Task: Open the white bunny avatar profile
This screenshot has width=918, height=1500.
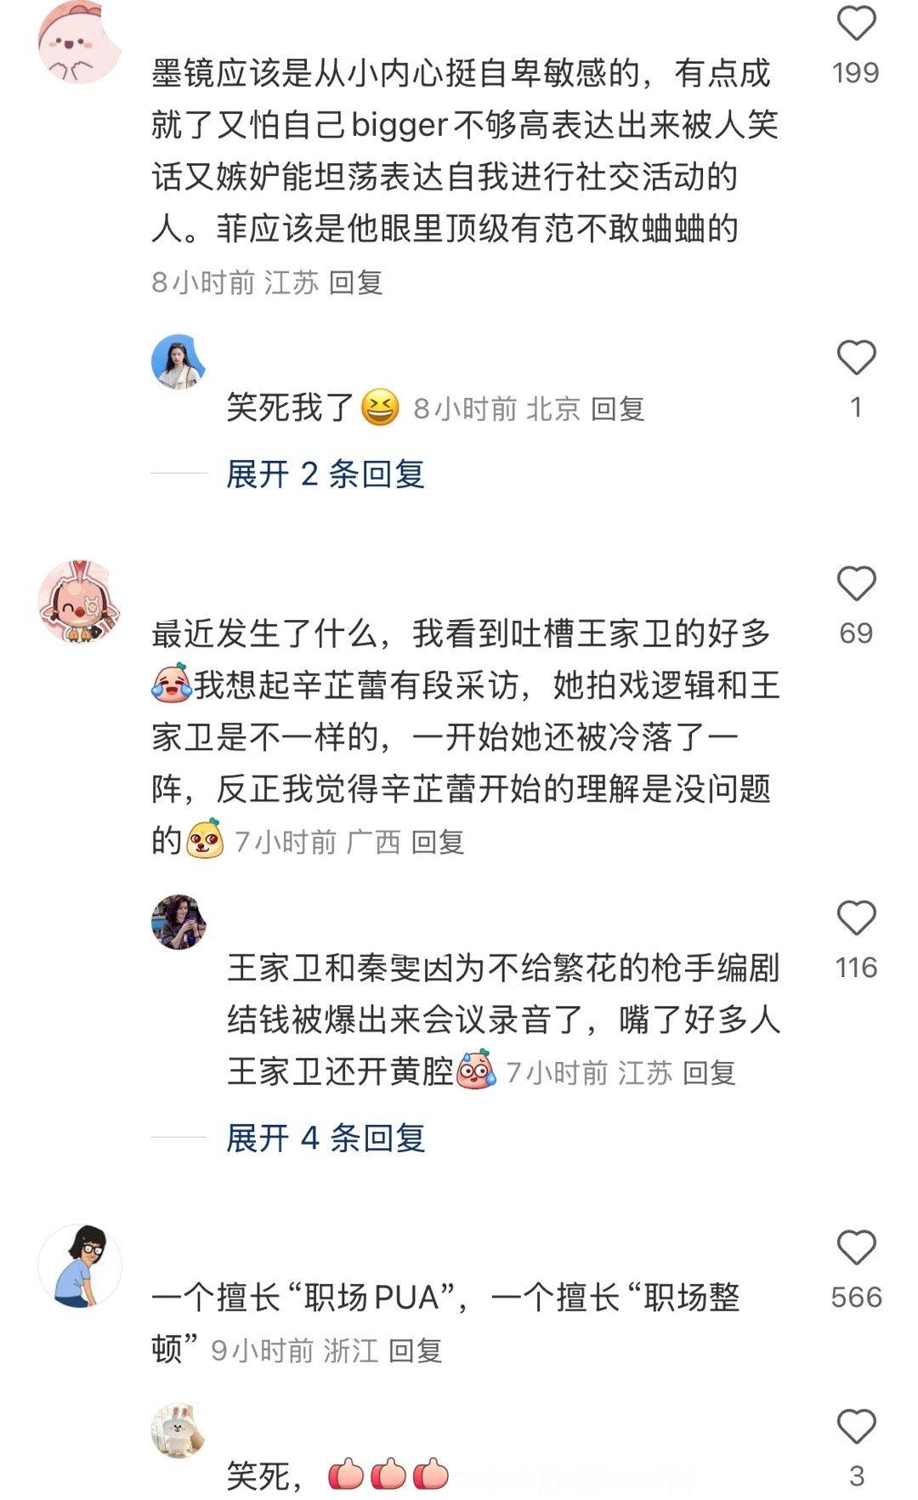Action: pos(178,1430)
